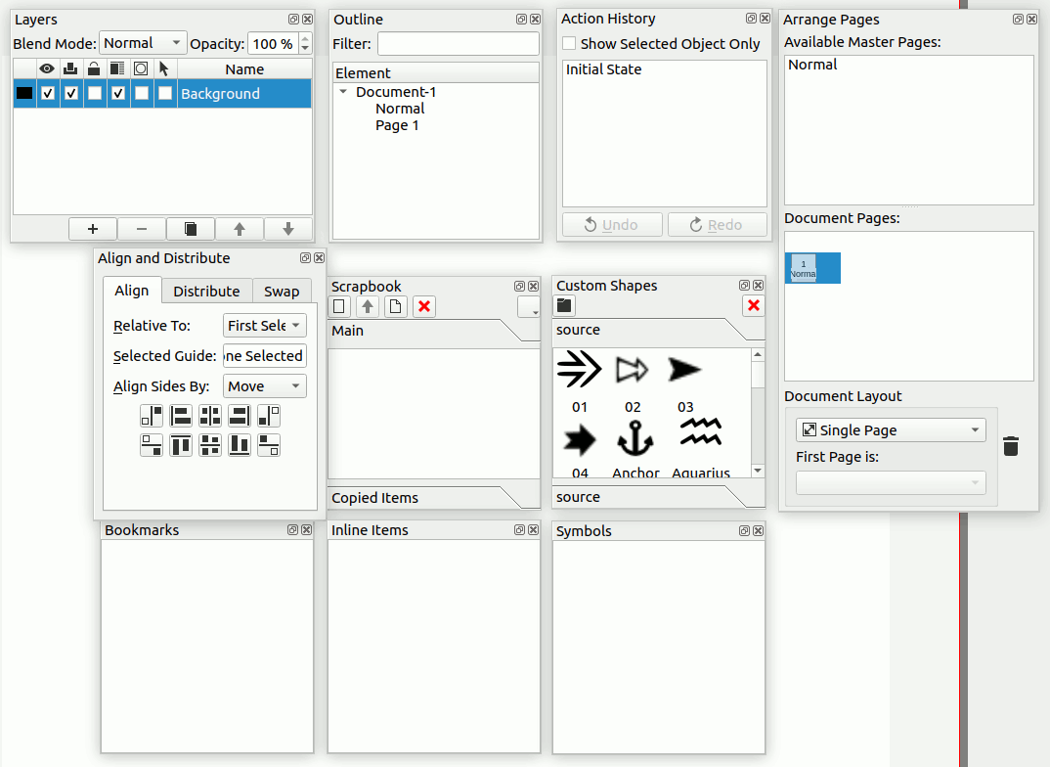The image size is (1050, 767).
Task: Open the Swap tab
Action: click(282, 292)
